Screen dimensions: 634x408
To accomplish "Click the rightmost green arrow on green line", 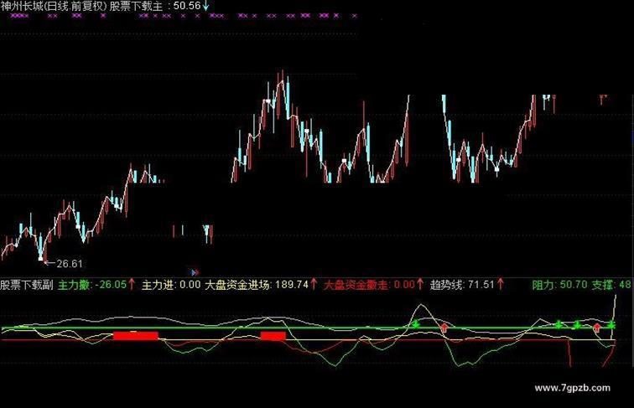I will point(611,325).
